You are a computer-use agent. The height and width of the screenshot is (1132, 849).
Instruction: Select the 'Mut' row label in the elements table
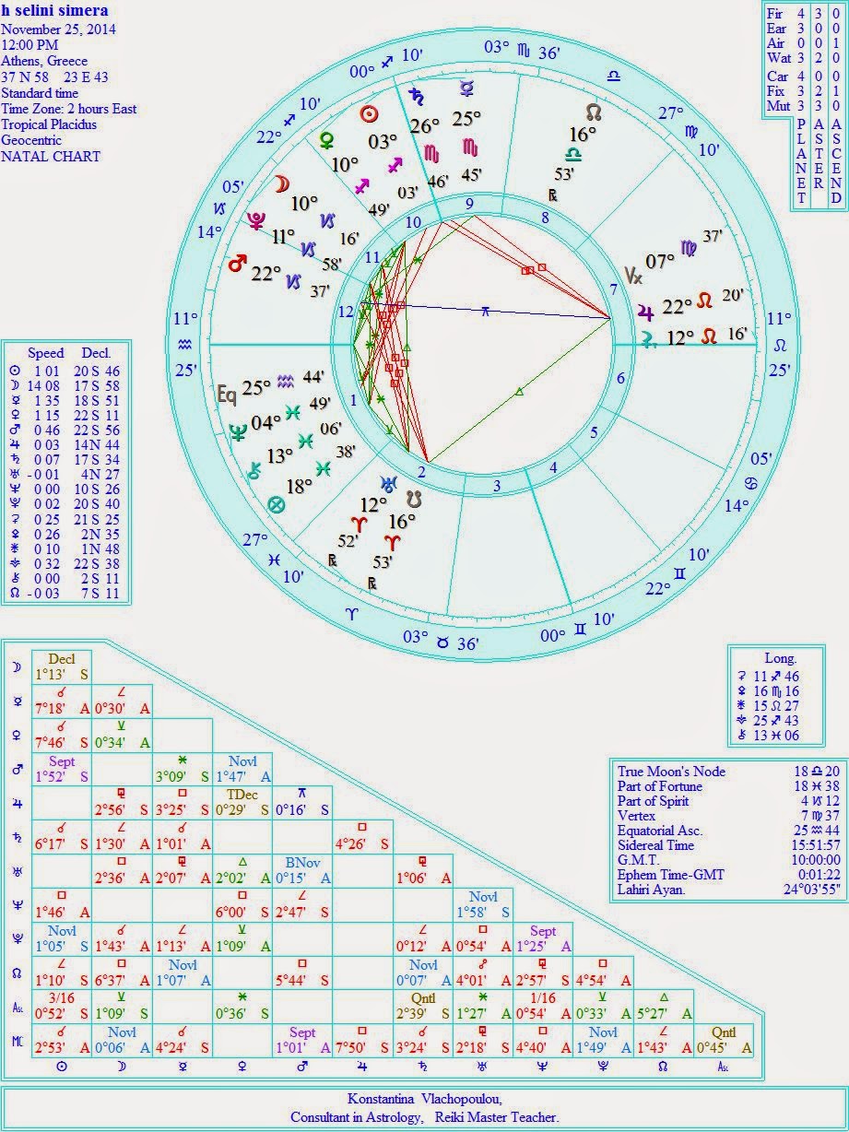(x=777, y=105)
